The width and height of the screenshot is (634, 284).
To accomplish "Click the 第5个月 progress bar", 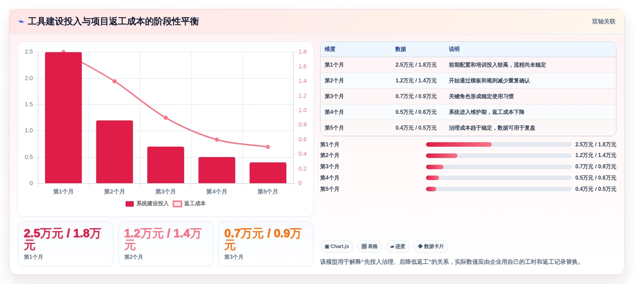I will click(499, 189).
